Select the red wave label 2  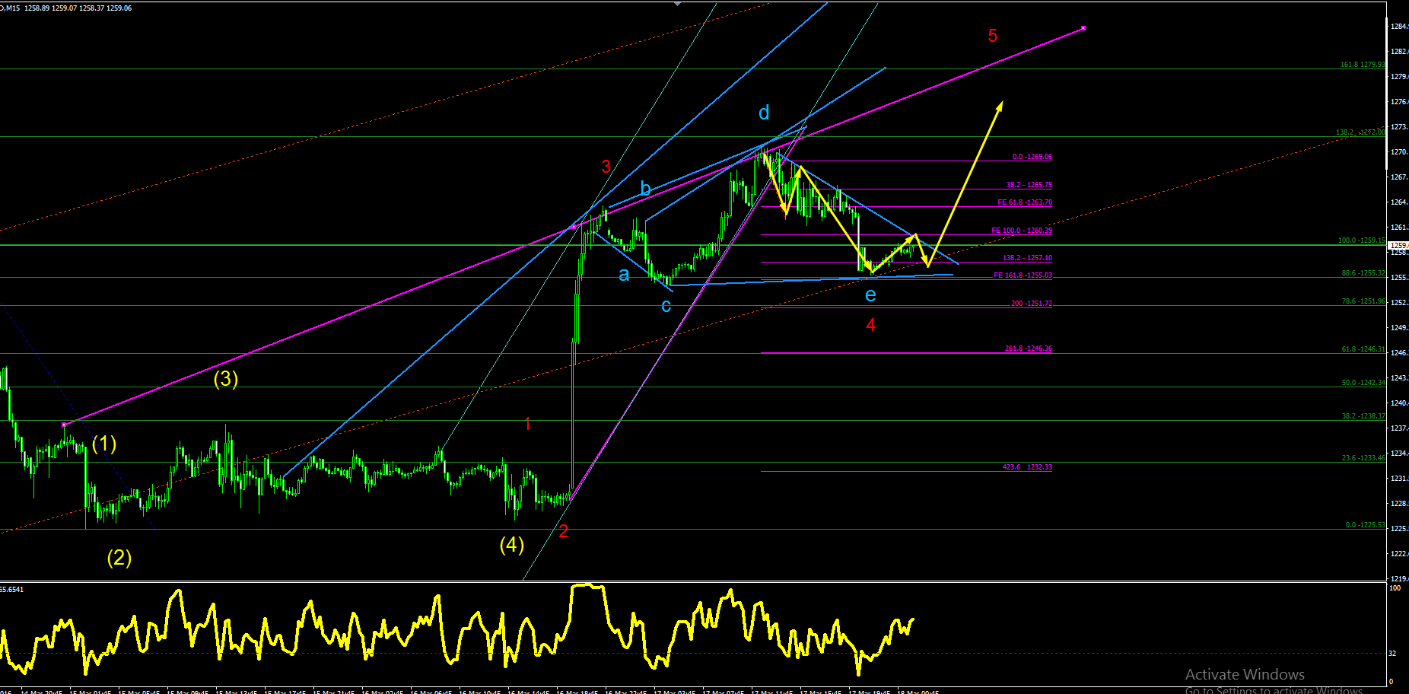[564, 531]
